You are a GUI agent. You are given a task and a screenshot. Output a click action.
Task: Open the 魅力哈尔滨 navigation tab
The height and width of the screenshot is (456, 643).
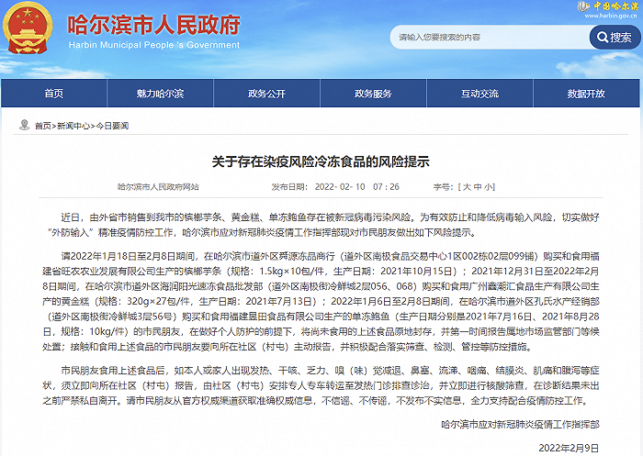point(161,94)
